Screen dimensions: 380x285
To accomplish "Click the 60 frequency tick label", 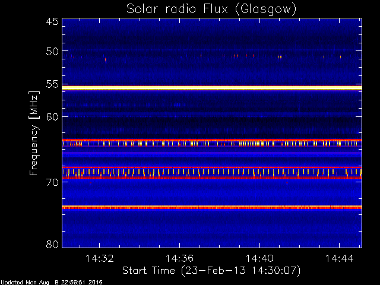I will (x=52, y=117).
